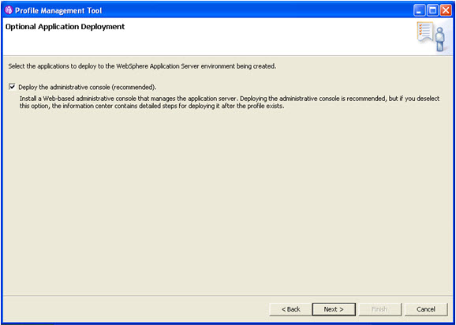The width and height of the screenshot is (456, 325).
Task: Close the Profile Management Tool window
Action: pyautogui.click(x=445, y=11)
